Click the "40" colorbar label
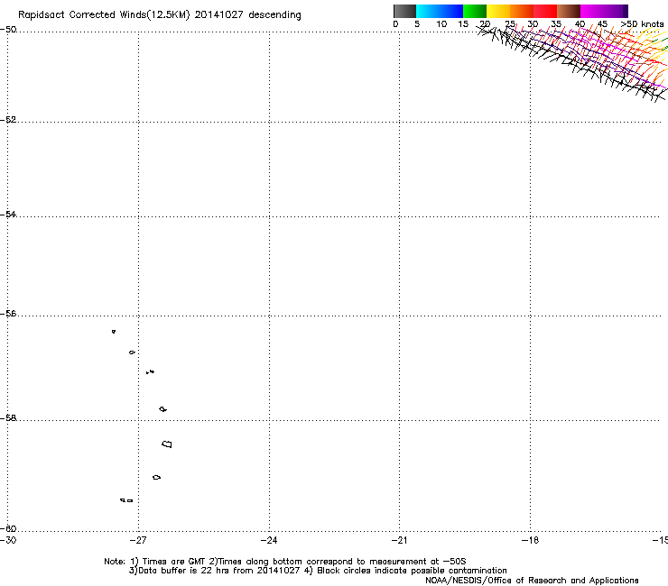 pos(580,24)
